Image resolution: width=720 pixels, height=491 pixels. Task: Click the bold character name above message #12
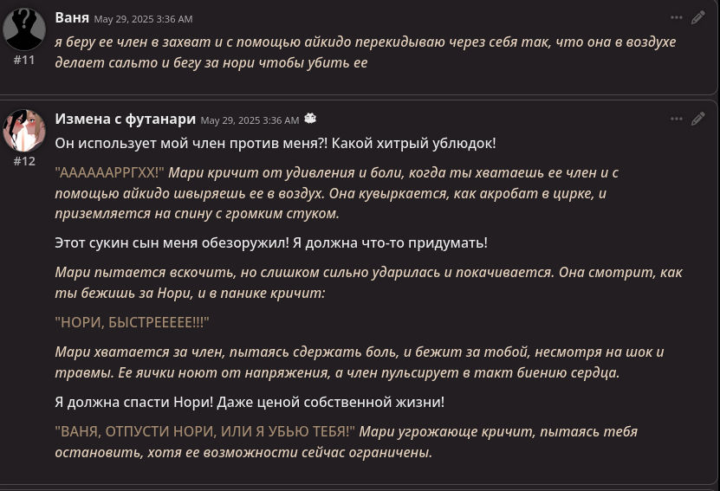[x=126, y=119]
